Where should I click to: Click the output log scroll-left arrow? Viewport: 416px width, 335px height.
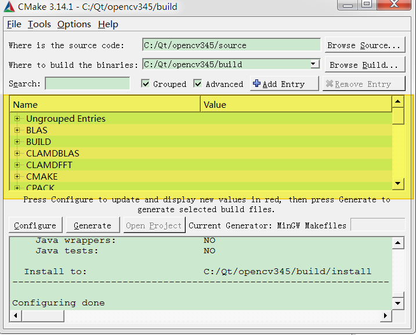tap(16, 316)
